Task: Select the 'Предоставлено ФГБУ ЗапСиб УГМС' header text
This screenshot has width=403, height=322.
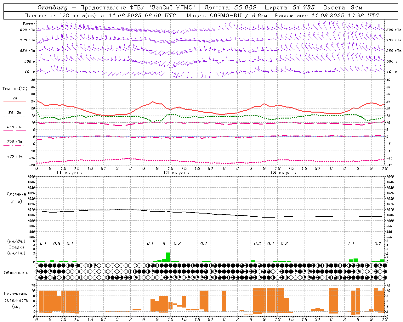Action: point(138,8)
